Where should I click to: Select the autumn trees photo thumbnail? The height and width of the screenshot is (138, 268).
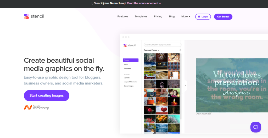tap(162, 102)
